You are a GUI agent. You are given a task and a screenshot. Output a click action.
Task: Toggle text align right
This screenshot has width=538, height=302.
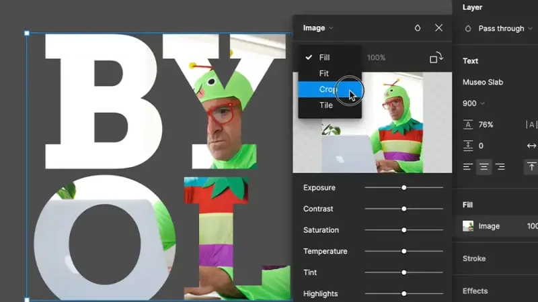pos(500,166)
